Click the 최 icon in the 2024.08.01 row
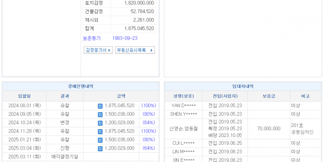Viewport: 323px width, 162px height. (x=100, y=106)
